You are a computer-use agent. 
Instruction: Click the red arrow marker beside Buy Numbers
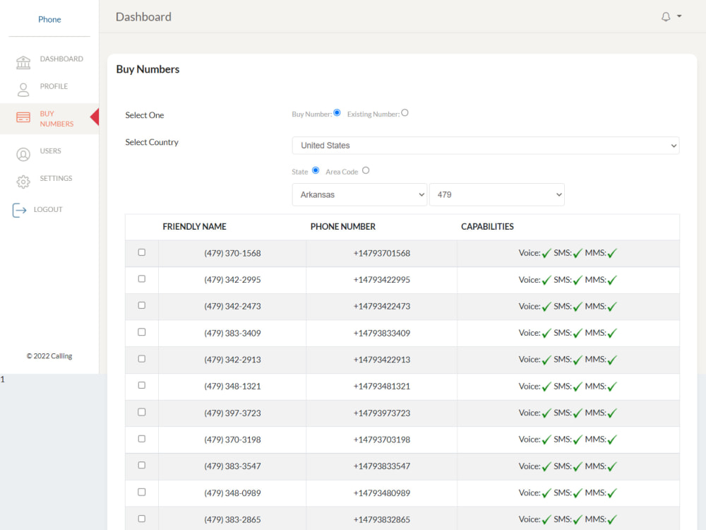click(x=94, y=118)
